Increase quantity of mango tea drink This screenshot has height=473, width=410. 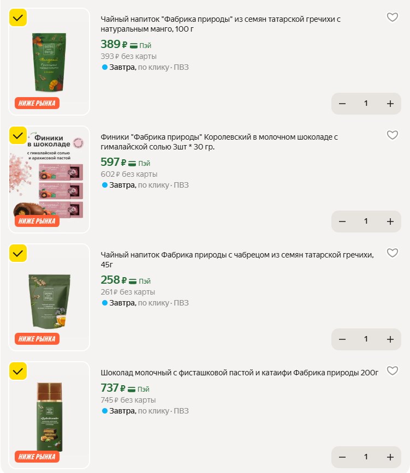click(390, 104)
